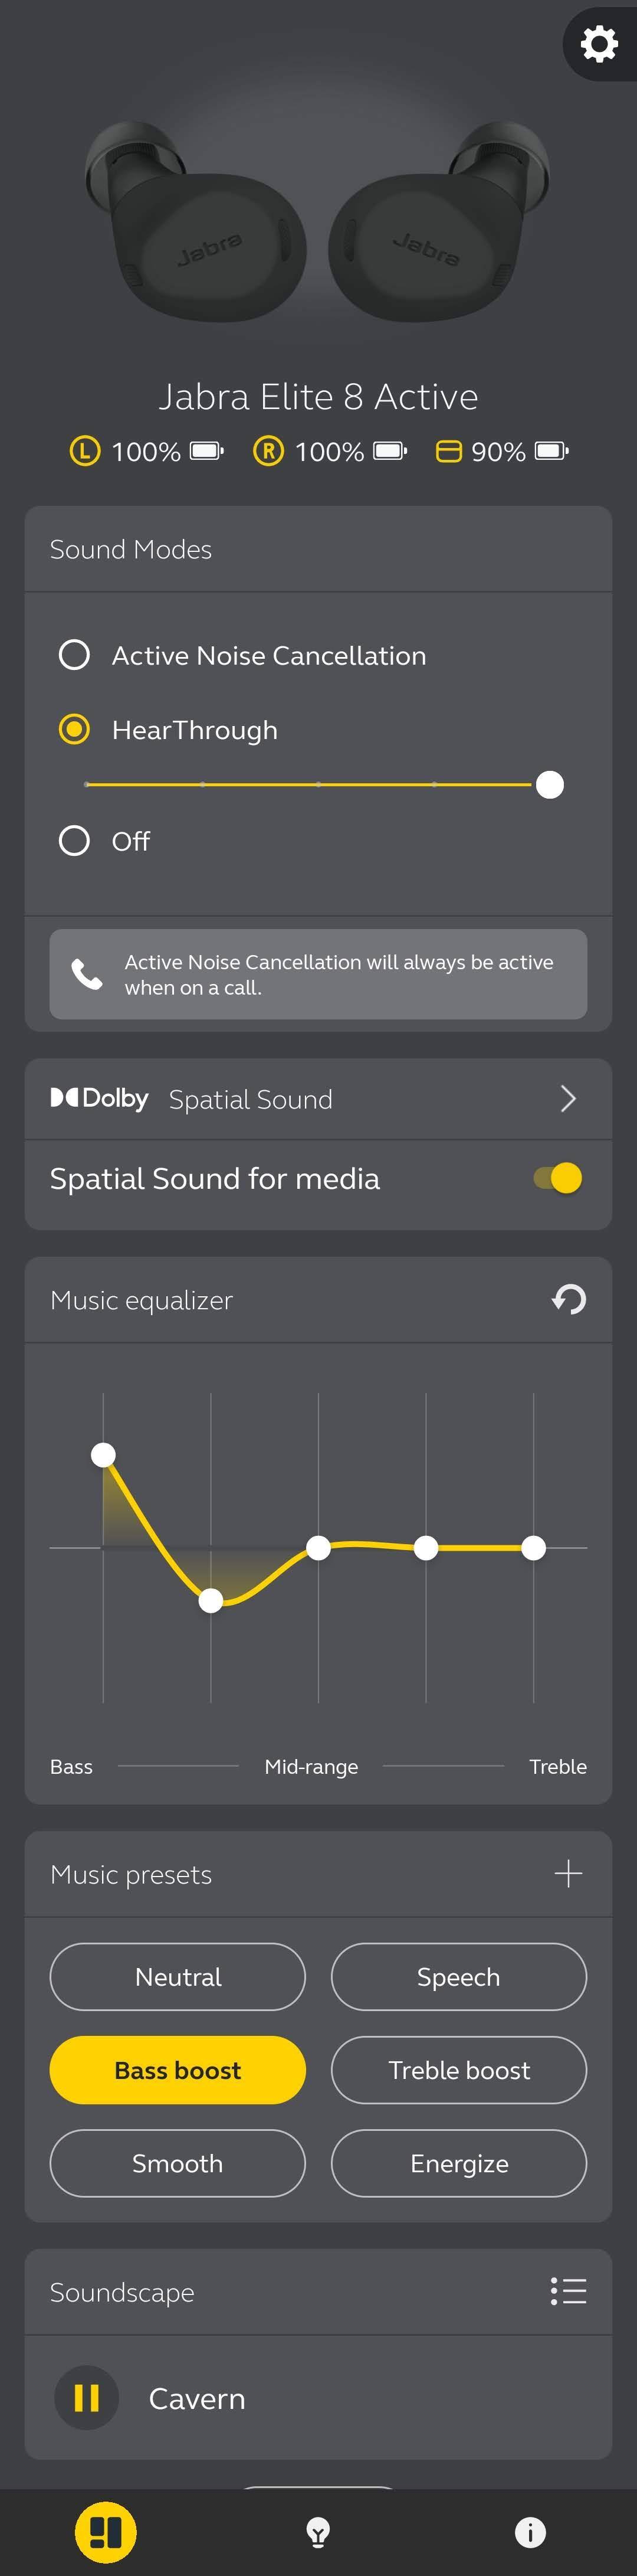The height and width of the screenshot is (2576, 637).
Task: Add a new music preset
Action: [568, 1873]
